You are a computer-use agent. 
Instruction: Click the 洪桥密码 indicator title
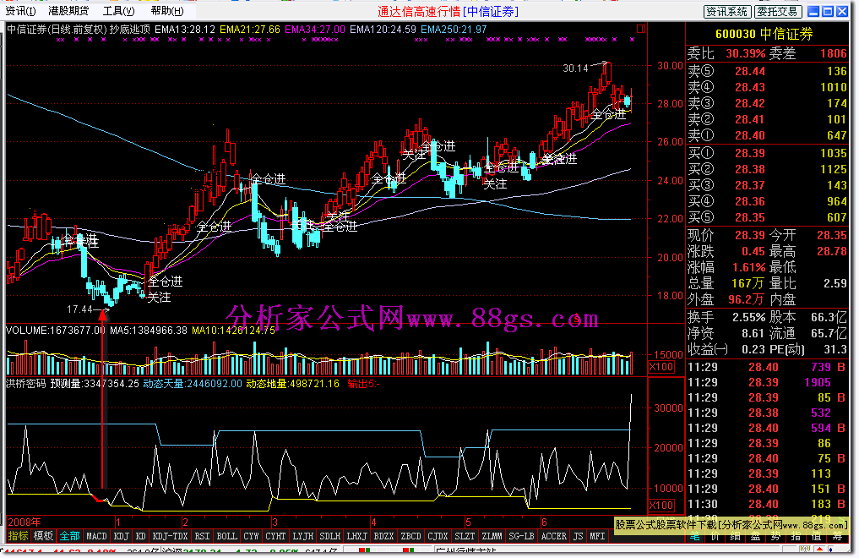pos(25,384)
